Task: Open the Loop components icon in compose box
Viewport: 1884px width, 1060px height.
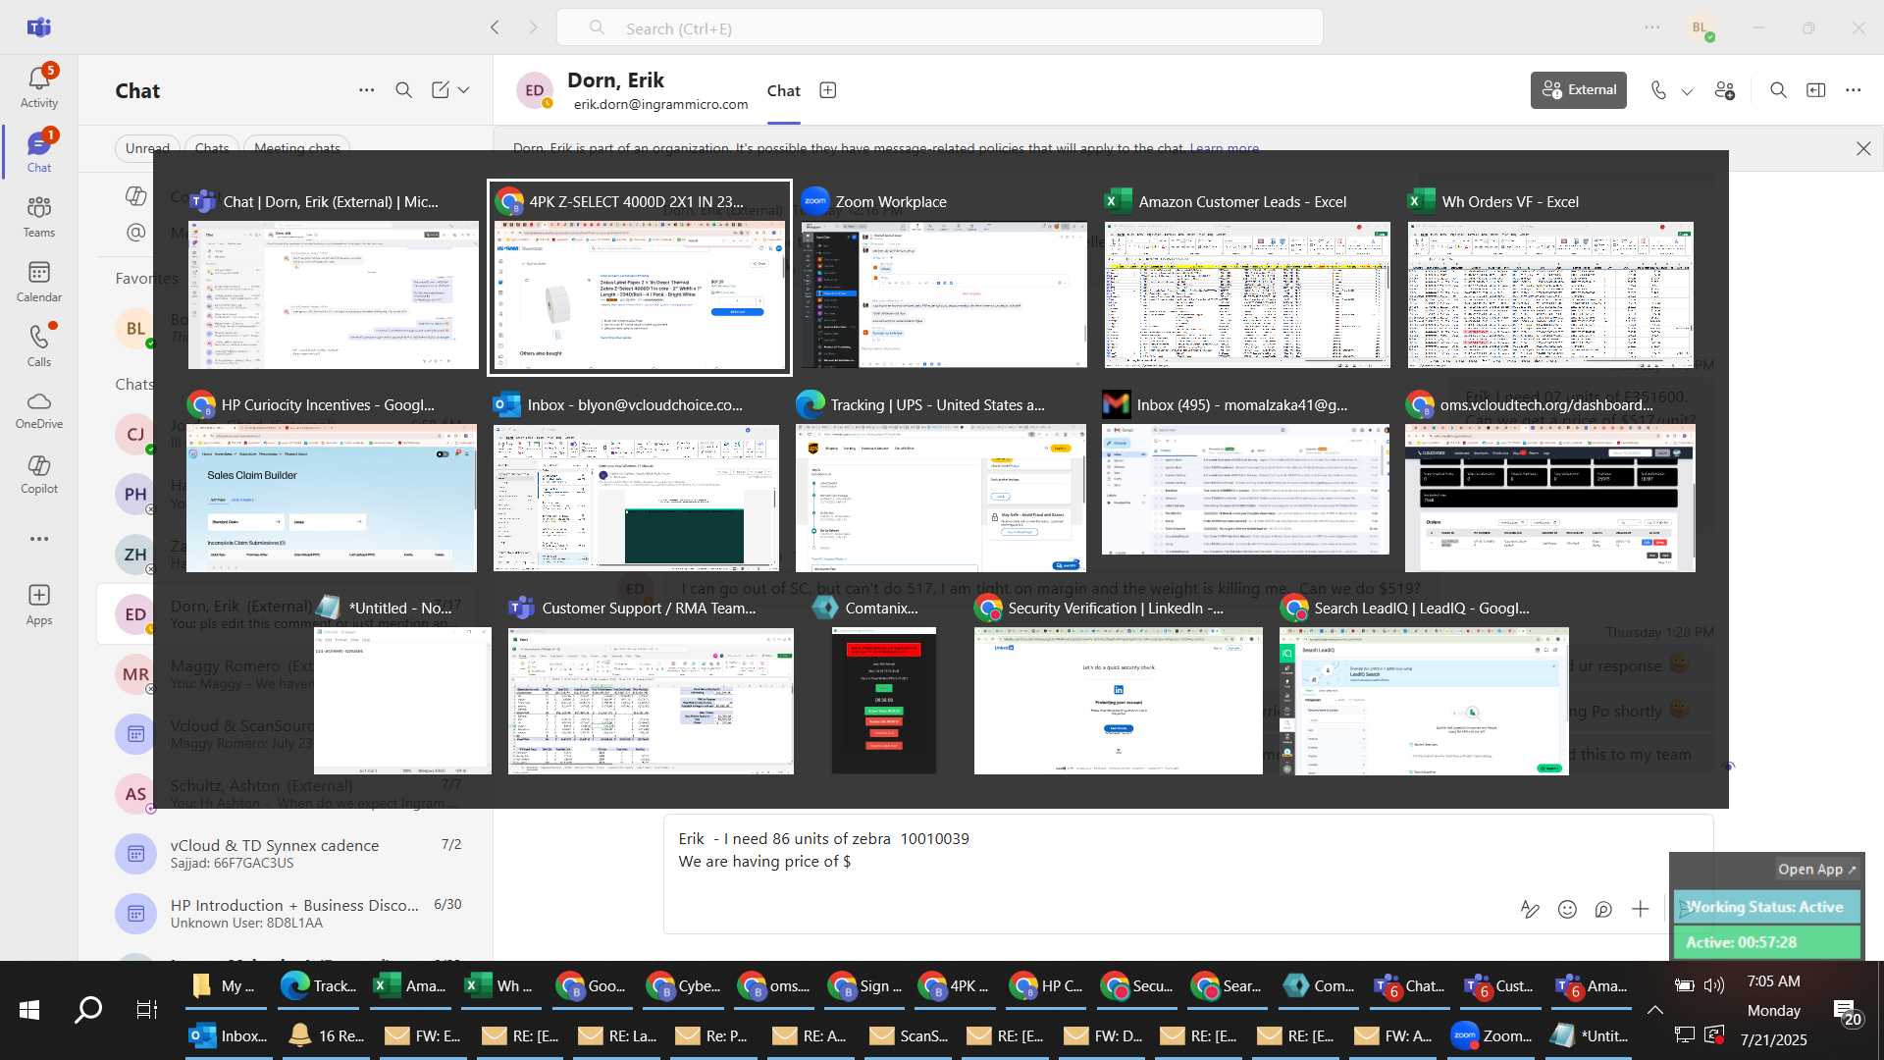Action: click(x=1603, y=909)
